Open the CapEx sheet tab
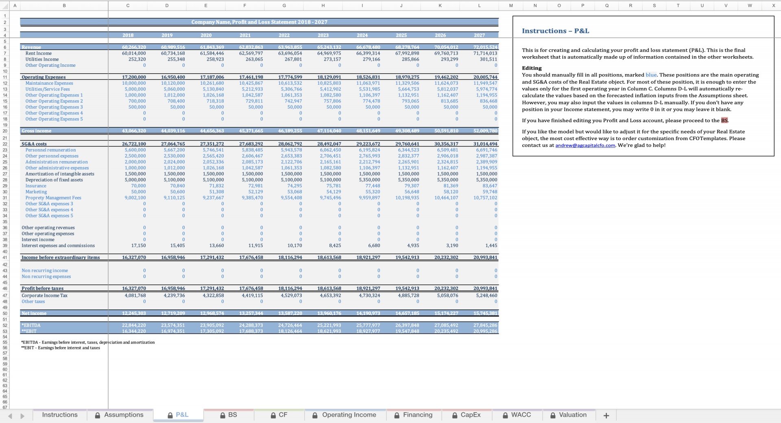The image size is (781, 423). tap(467, 415)
